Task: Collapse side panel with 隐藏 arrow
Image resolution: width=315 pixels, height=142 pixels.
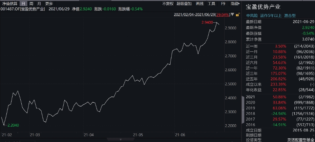Action: (x=235, y=3)
